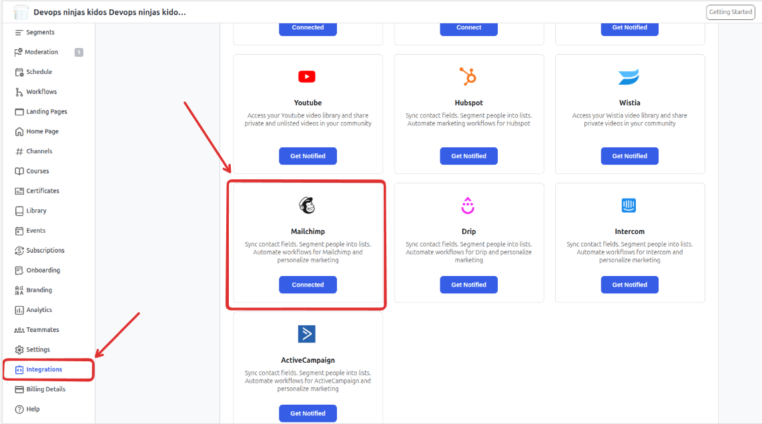Click the Subscriptions dollar icon

coord(19,251)
